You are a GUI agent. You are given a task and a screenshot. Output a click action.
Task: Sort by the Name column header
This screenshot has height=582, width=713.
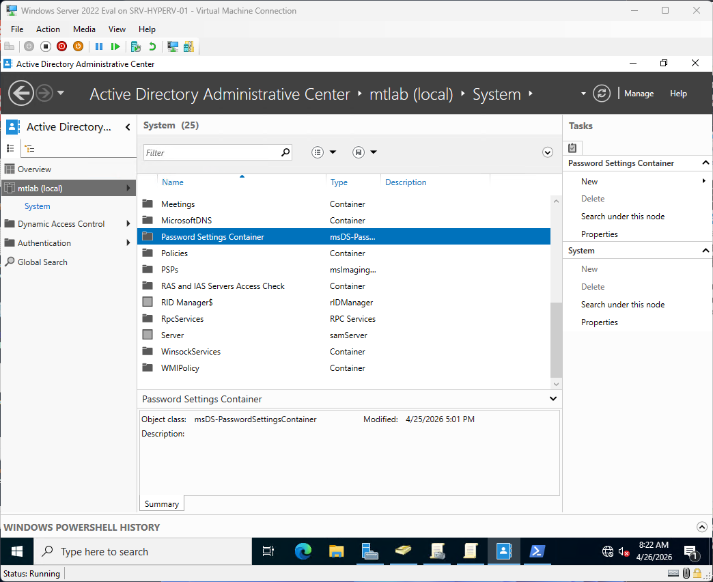click(x=172, y=182)
